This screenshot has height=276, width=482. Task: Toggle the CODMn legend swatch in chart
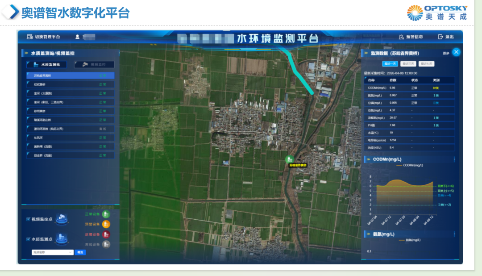(399, 165)
